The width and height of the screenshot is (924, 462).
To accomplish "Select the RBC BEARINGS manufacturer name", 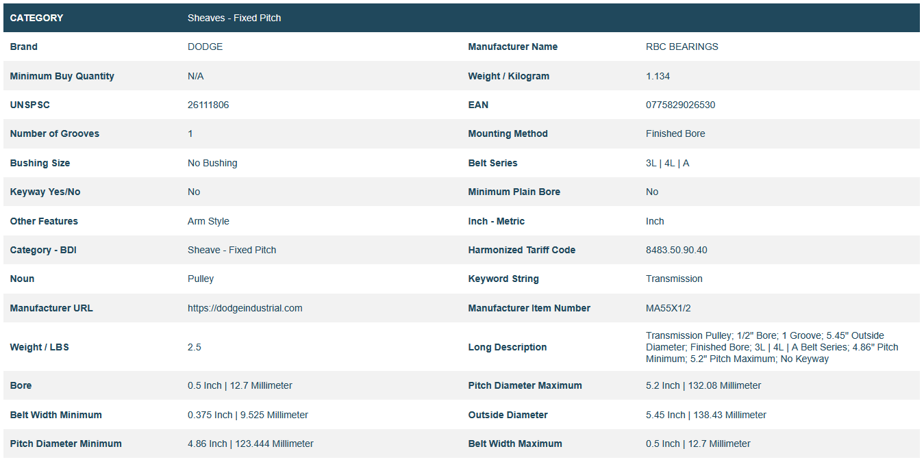I will (x=682, y=47).
